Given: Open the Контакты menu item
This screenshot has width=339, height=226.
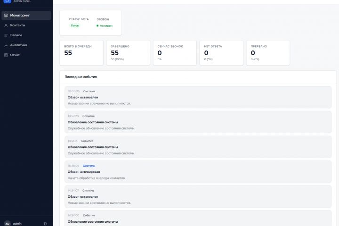Looking at the screenshot, I should [x=18, y=25].
